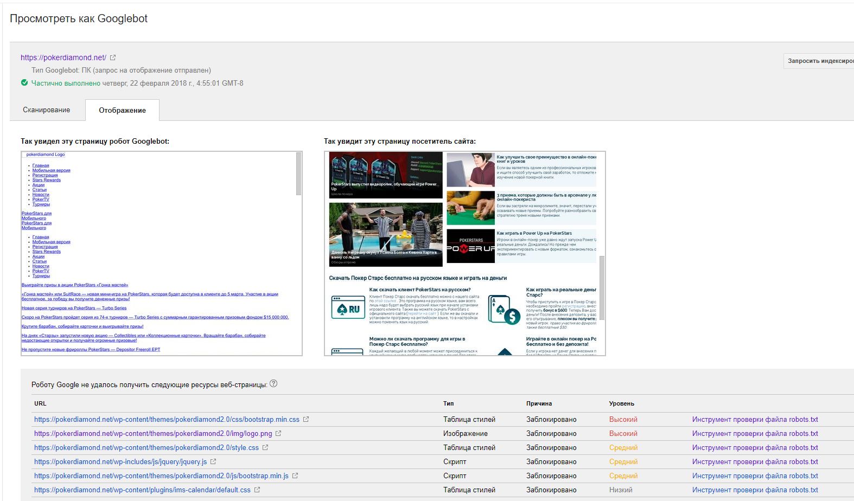This screenshot has width=854, height=501.
Task: Open the help question-mark icon above the resources table
Action: (273, 383)
